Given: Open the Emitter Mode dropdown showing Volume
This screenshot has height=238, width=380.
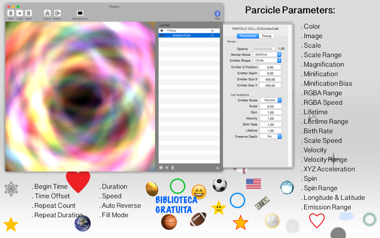Looking at the screenshot, I should click(x=271, y=100).
